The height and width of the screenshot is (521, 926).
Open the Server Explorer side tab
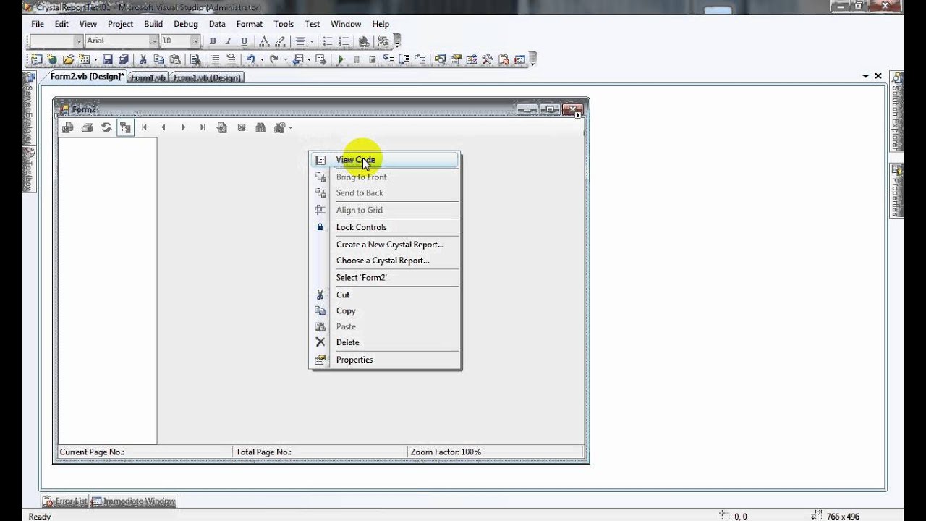[x=30, y=108]
